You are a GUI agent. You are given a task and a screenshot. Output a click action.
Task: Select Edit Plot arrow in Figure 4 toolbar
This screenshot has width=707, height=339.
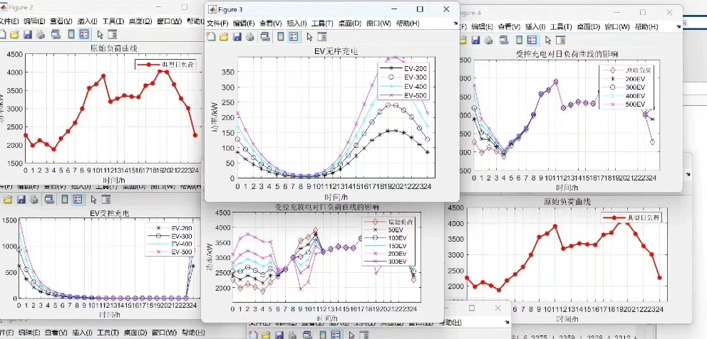click(548, 40)
